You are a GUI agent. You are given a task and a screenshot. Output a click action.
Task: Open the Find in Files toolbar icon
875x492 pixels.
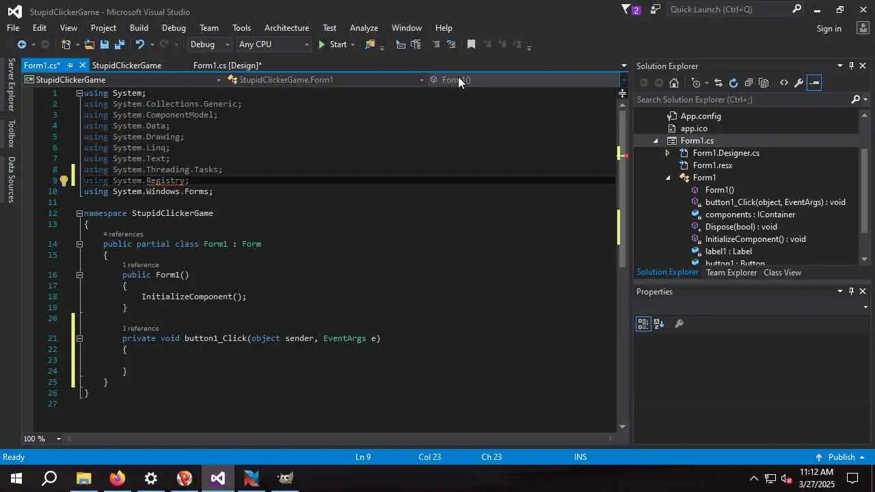coord(370,44)
